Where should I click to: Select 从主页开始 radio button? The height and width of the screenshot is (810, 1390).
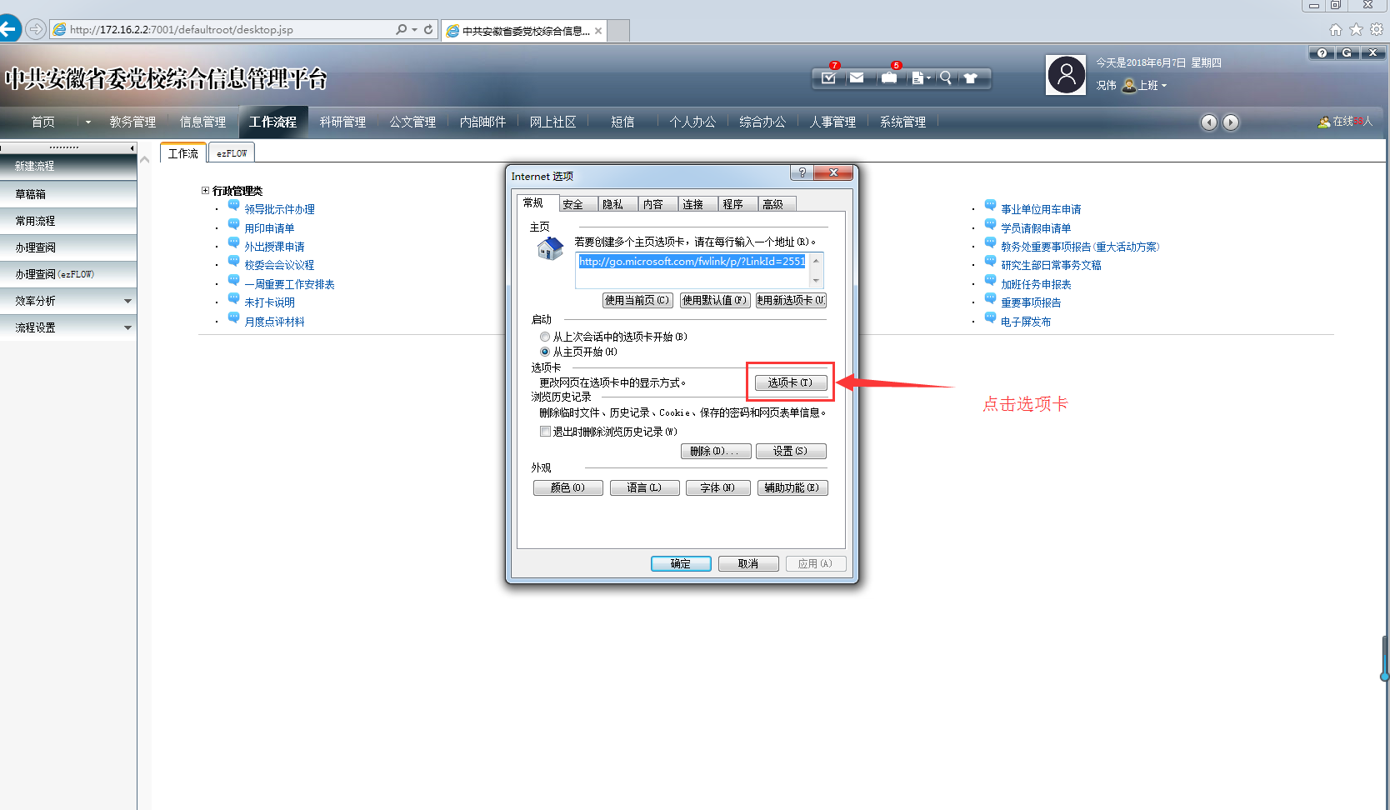tap(545, 352)
